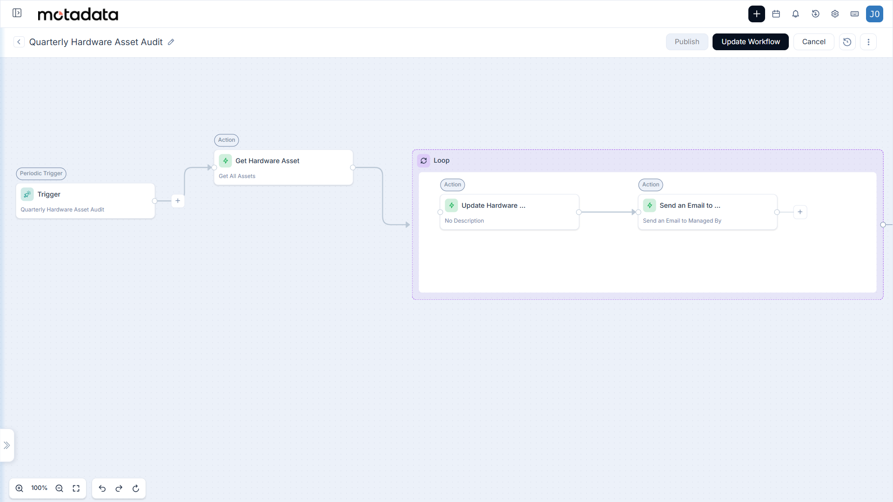Click Update Hardware lightning icon

(452, 205)
